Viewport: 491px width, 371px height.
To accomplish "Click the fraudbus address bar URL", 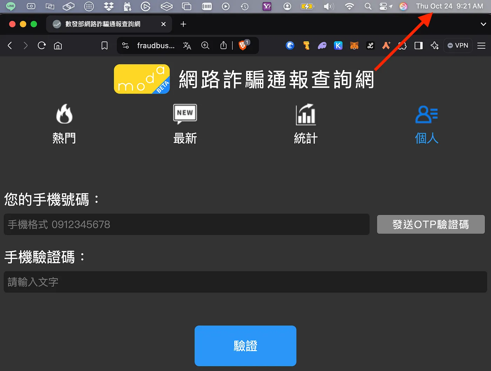I will click(x=156, y=46).
